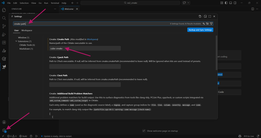261x138 pixels.
Task: Click Customize Layout icon in title bar
Action: (222, 3)
